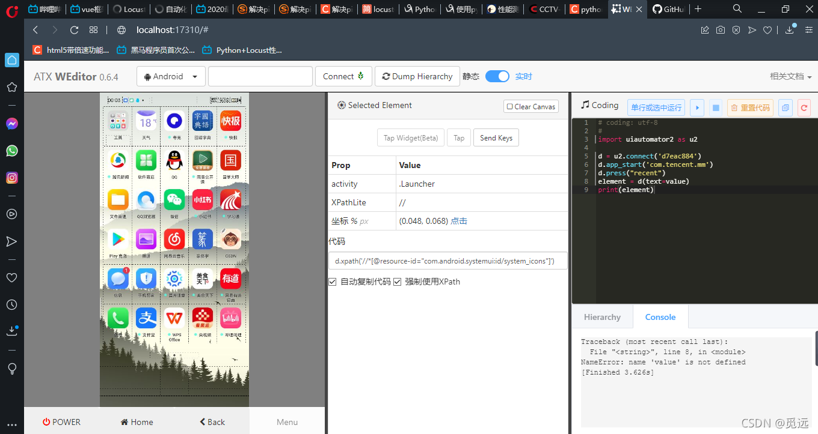Image resolution: width=818 pixels, height=434 pixels.
Task: Open the Python+Locust bookmark
Action: click(242, 50)
